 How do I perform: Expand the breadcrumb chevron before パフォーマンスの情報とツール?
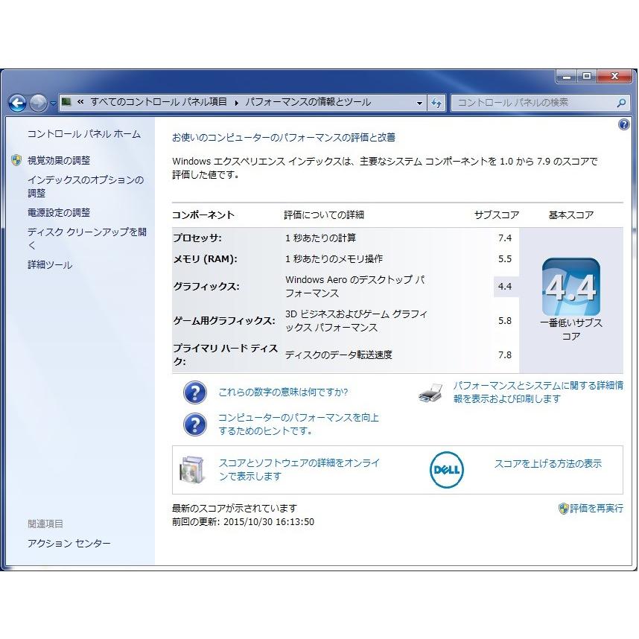tap(237, 103)
